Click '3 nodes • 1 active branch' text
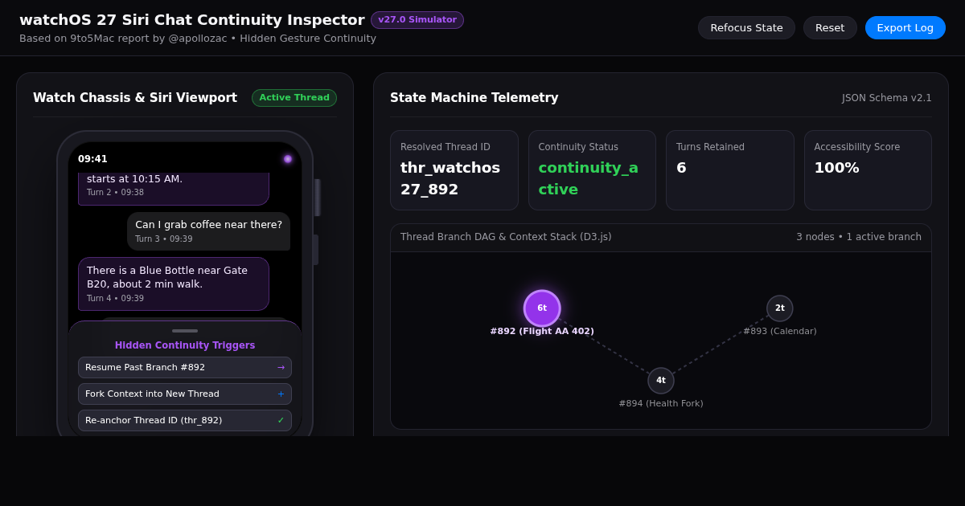The height and width of the screenshot is (506, 965). point(859,237)
